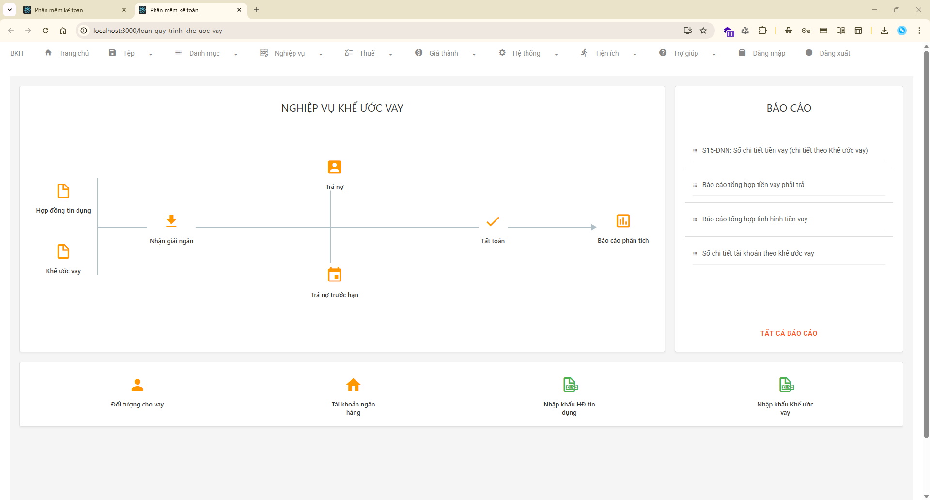Click the Trả nợ trước hạn label
Image resolution: width=930 pixels, height=500 pixels.
[x=335, y=295]
